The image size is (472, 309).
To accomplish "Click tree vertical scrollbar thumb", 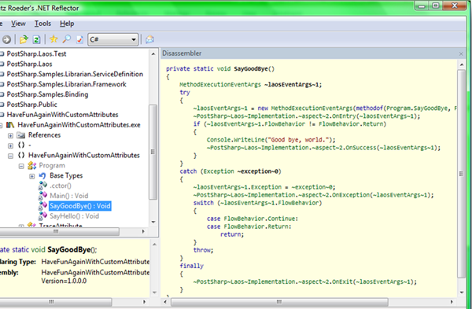I will point(153,152).
